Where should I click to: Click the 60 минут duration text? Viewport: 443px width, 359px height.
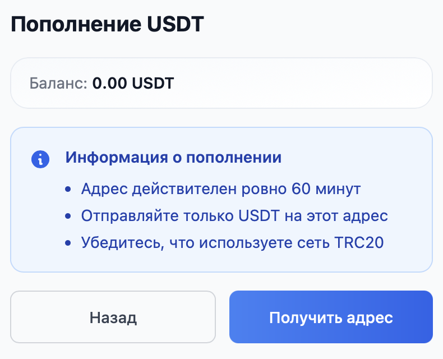tap(326, 188)
